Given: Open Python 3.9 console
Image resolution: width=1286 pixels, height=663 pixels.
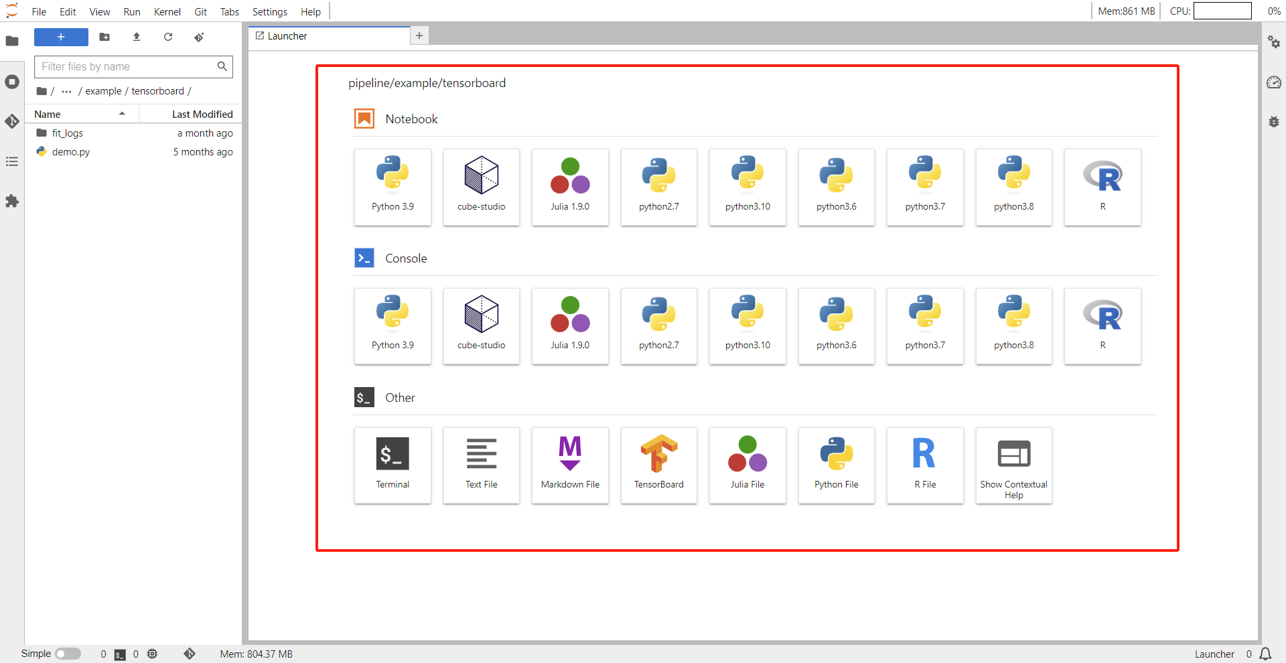Looking at the screenshot, I should 392,326.
